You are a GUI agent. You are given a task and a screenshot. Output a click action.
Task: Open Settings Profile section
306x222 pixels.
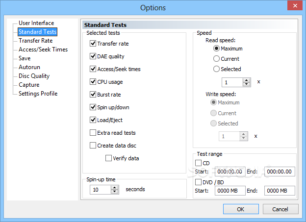point(38,94)
